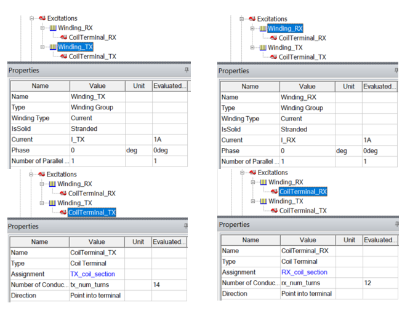Select the highlighted CoilTerminal_TX tree item

click(92, 212)
